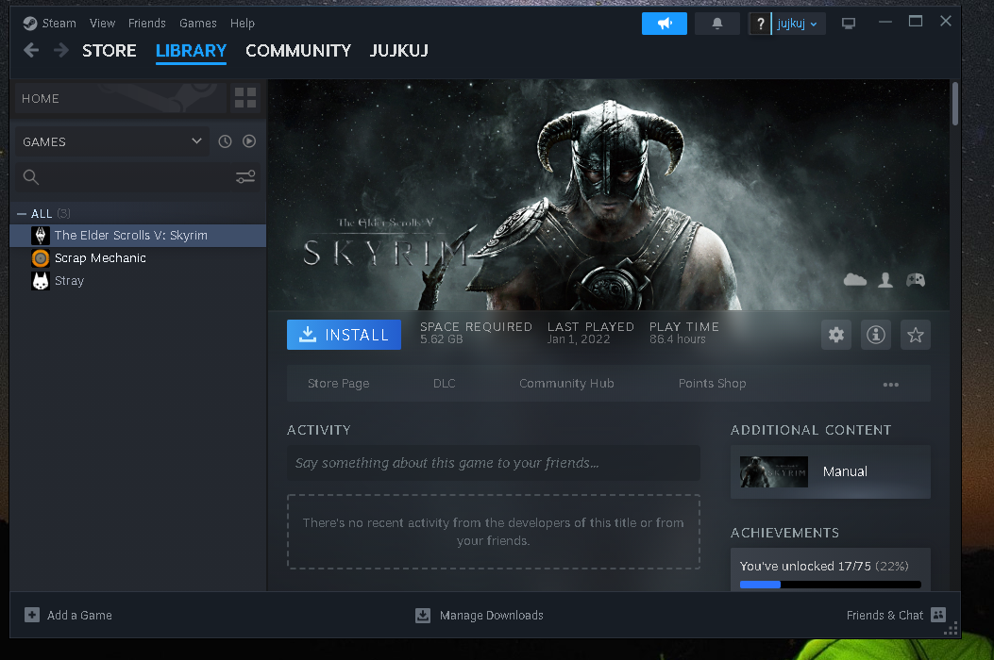Open advanced library filters icon
The height and width of the screenshot is (660, 994).
245,177
